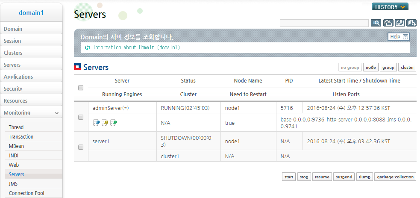The image size is (420, 198).
Task: Click the Running Engines column header
Action: point(122,95)
